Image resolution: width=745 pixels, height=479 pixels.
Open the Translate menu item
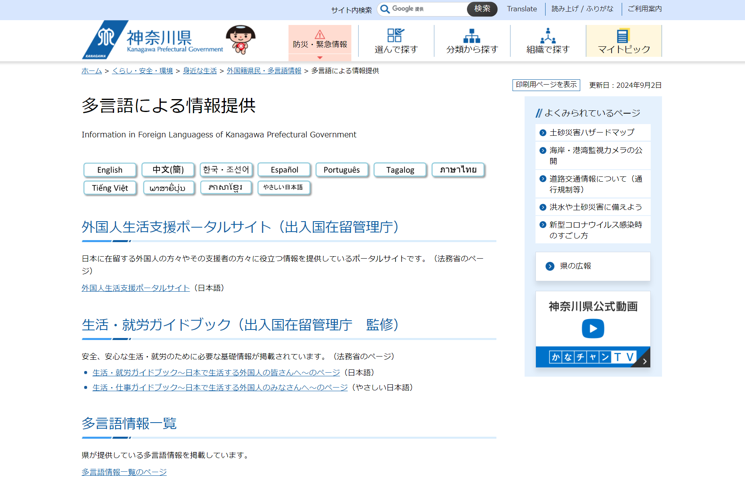522,9
